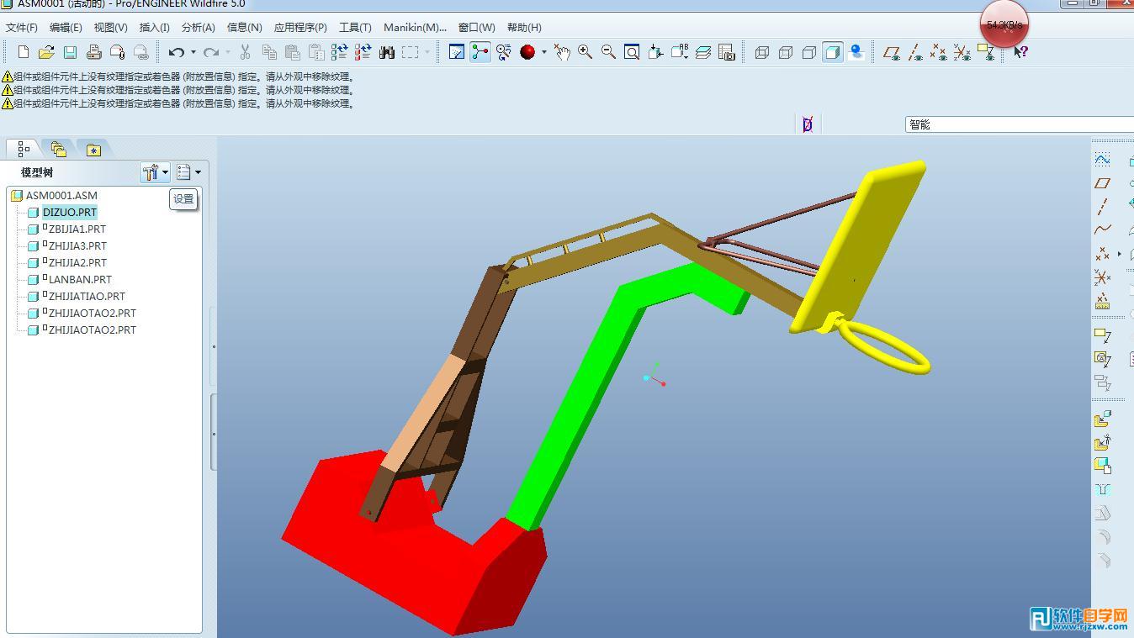Select ZHIJIATIAO.PRT in model tree
The image size is (1134, 638).
click(x=87, y=297)
